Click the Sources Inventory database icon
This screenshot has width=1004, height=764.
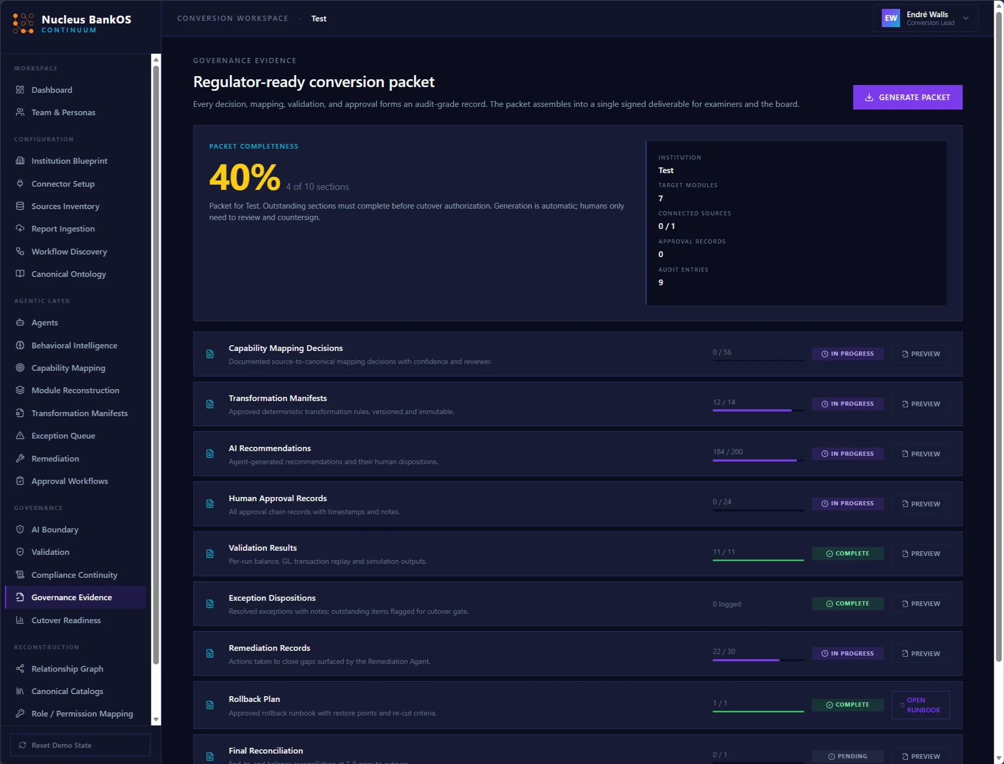click(x=20, y=206)
